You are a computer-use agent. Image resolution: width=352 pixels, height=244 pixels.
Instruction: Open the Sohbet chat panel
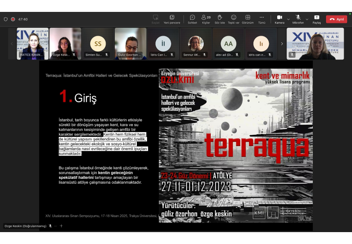[x=192, y=19]
